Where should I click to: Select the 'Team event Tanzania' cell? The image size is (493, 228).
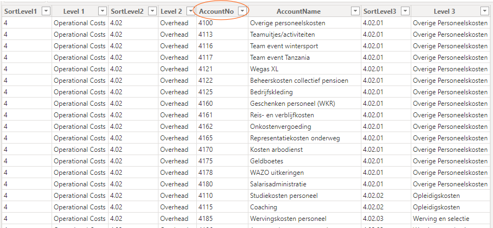[x=304, y=58]
